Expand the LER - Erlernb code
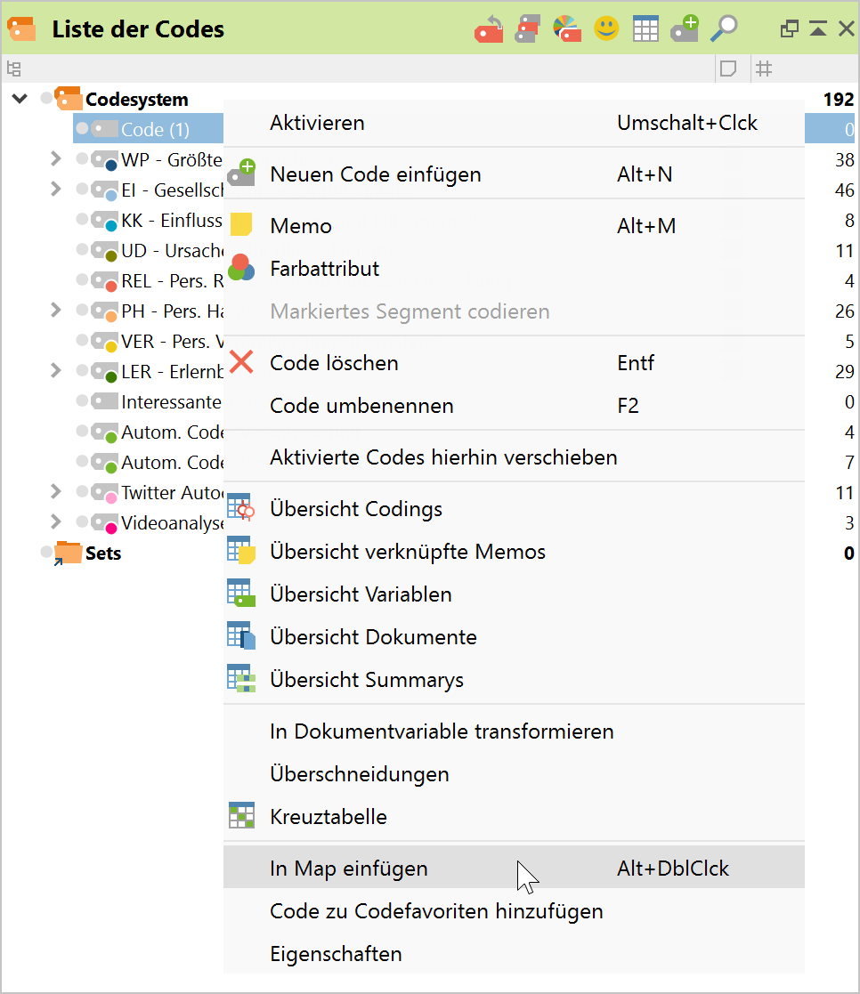Screen dimensions: 860x994 pos(56,370)
